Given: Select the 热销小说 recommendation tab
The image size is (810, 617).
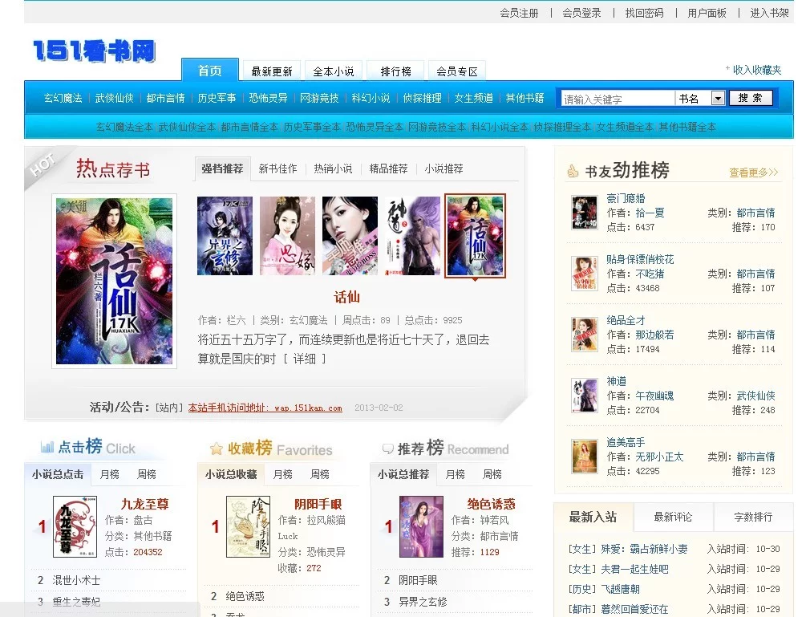Looking at the screenshot, I should 333,169.
